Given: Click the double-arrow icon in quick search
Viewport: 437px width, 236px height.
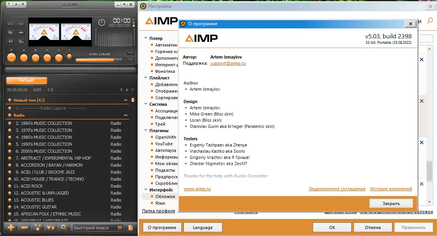Looking at the screenshot, I should pyautogui.click(x=120, y=227).
